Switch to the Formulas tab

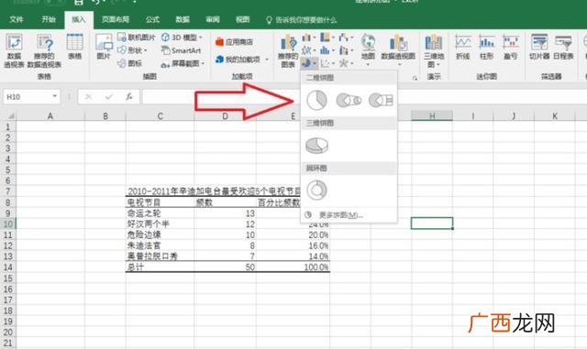[152, 19]
